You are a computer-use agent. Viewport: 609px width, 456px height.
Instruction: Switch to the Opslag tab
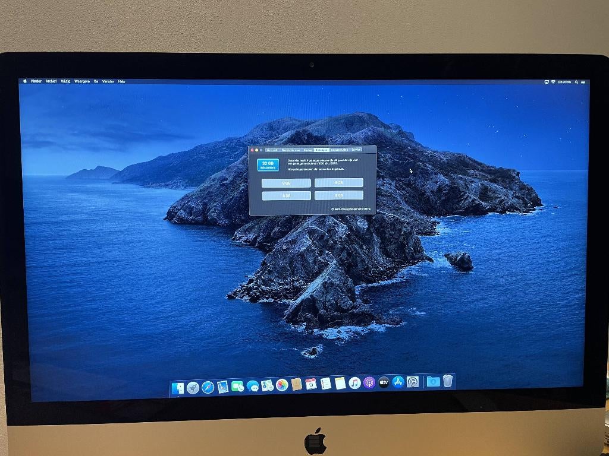click(x=307, y=150)
